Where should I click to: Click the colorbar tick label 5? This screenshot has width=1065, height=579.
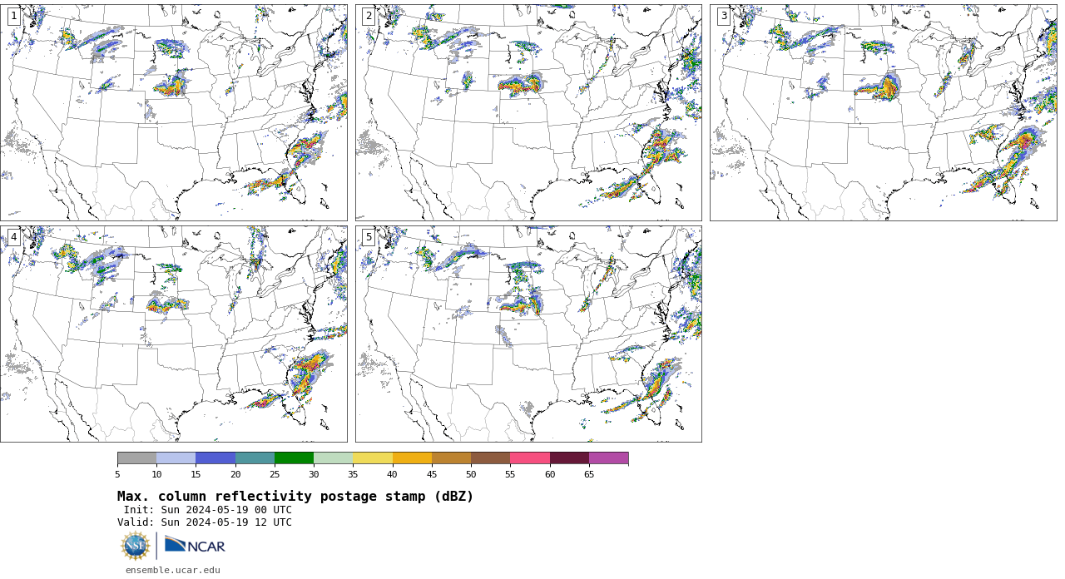click(x=117, y=475)
